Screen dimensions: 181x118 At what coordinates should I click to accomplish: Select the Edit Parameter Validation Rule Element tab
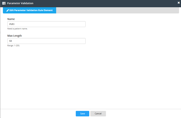[x=29, y=10]
